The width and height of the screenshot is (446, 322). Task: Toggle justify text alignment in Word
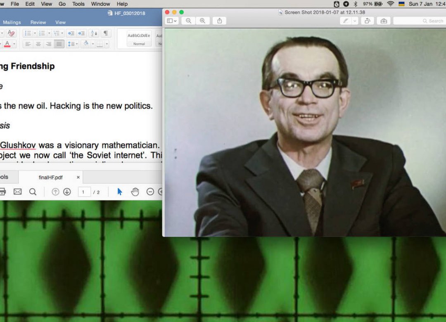point(59,44)
